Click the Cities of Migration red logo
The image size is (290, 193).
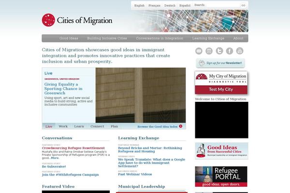(x=48, y=20)
